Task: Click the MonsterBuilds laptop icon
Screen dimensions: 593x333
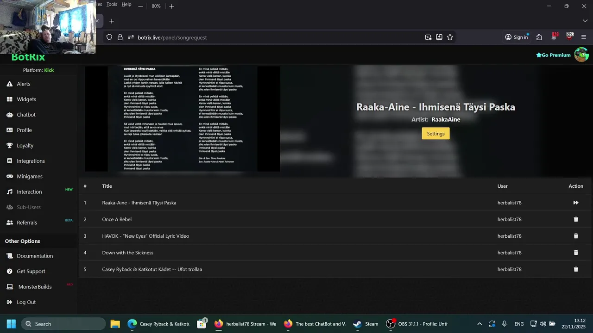Action: [x=9, y=287]
